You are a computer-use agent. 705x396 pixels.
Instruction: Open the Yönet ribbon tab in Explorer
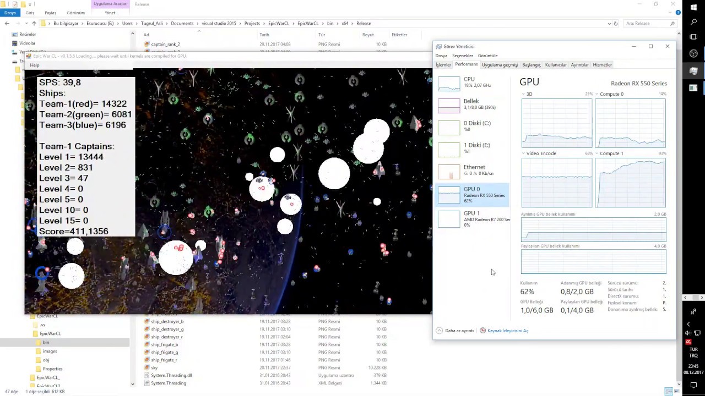coord(110,13)
